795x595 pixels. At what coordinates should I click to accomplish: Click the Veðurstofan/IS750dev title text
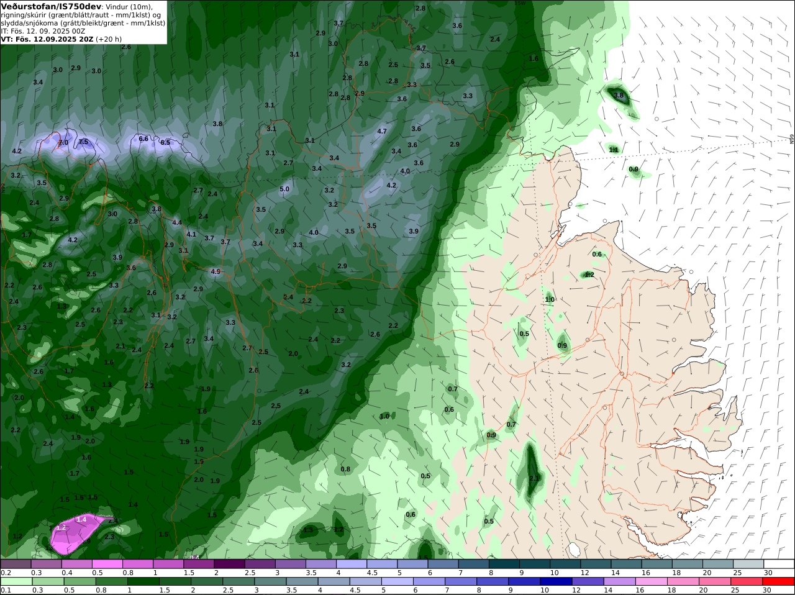coord(51,6)
